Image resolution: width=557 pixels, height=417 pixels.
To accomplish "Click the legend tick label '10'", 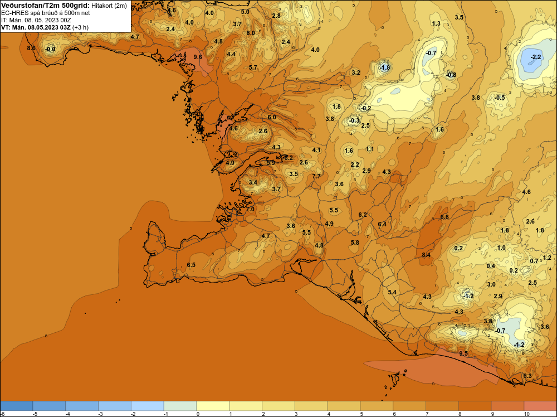I will (526, 414).
